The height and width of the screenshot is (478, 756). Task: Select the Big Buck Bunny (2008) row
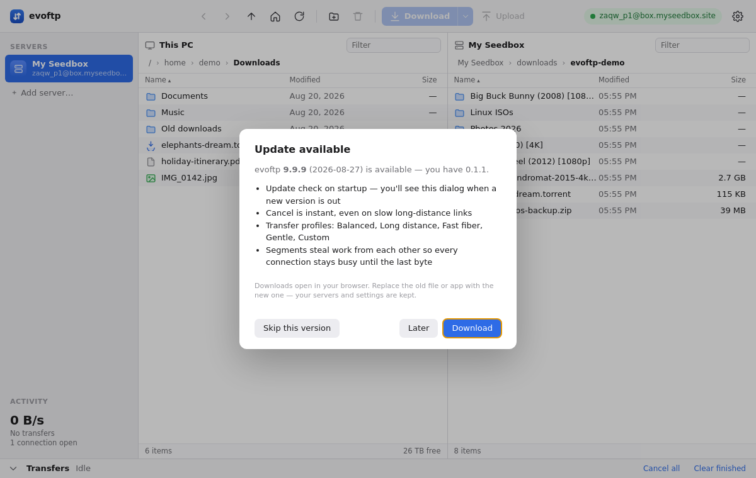(602, 96)
